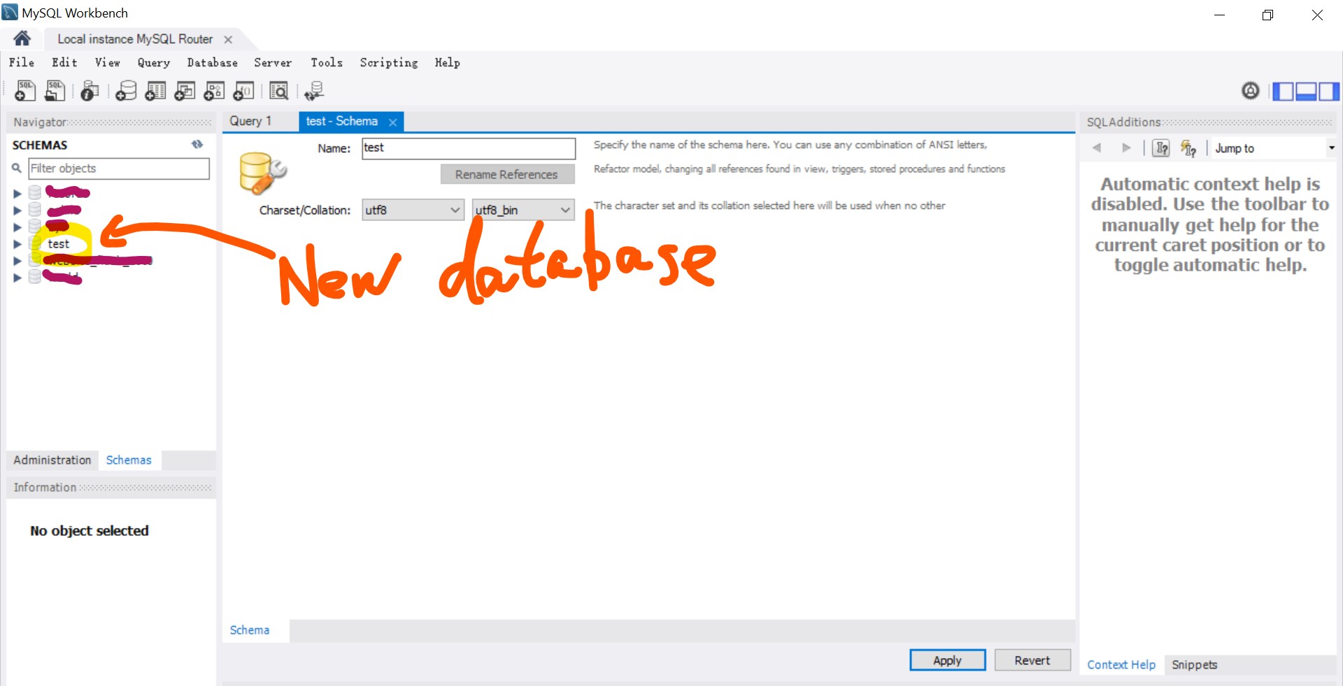
Task: Click the Apply button
Action: (x=947, y=660)
